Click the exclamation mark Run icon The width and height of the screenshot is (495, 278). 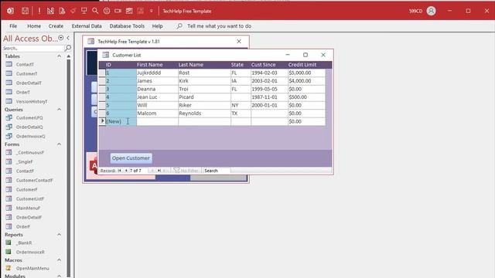(39, 11)
